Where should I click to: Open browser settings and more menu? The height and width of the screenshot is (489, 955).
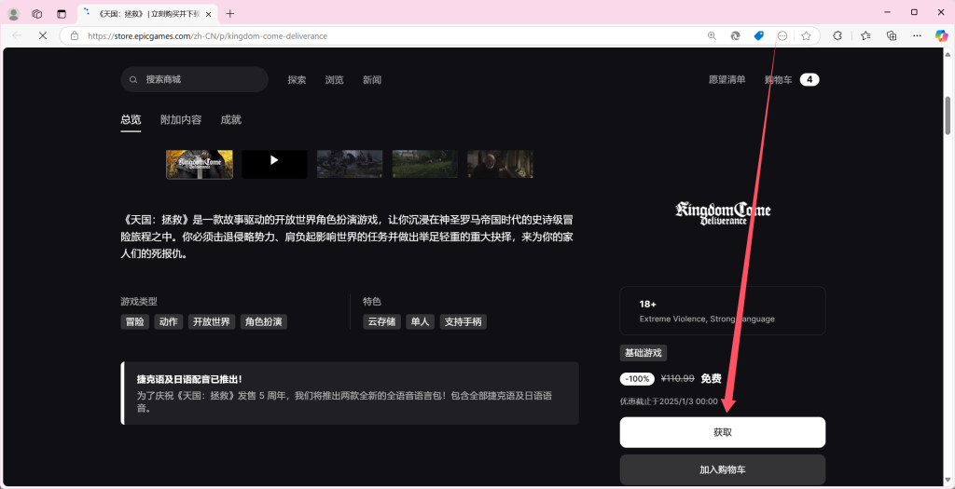(x=918, y=36)
